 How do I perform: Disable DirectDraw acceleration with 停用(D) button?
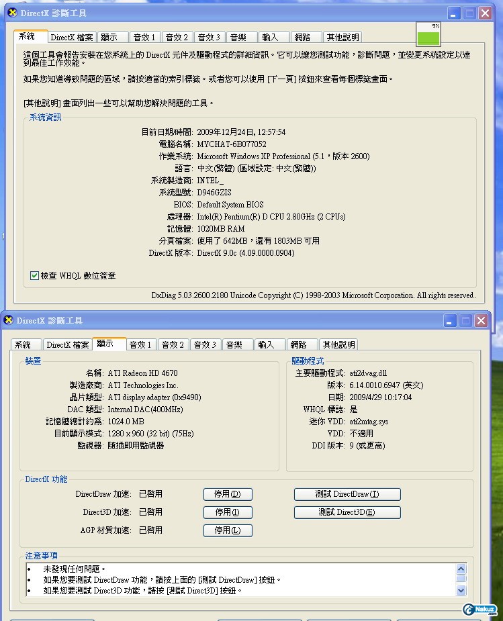pyautogui.click(x=228, y=494)
